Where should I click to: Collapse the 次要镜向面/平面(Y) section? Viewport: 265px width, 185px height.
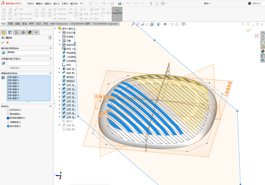50,59
